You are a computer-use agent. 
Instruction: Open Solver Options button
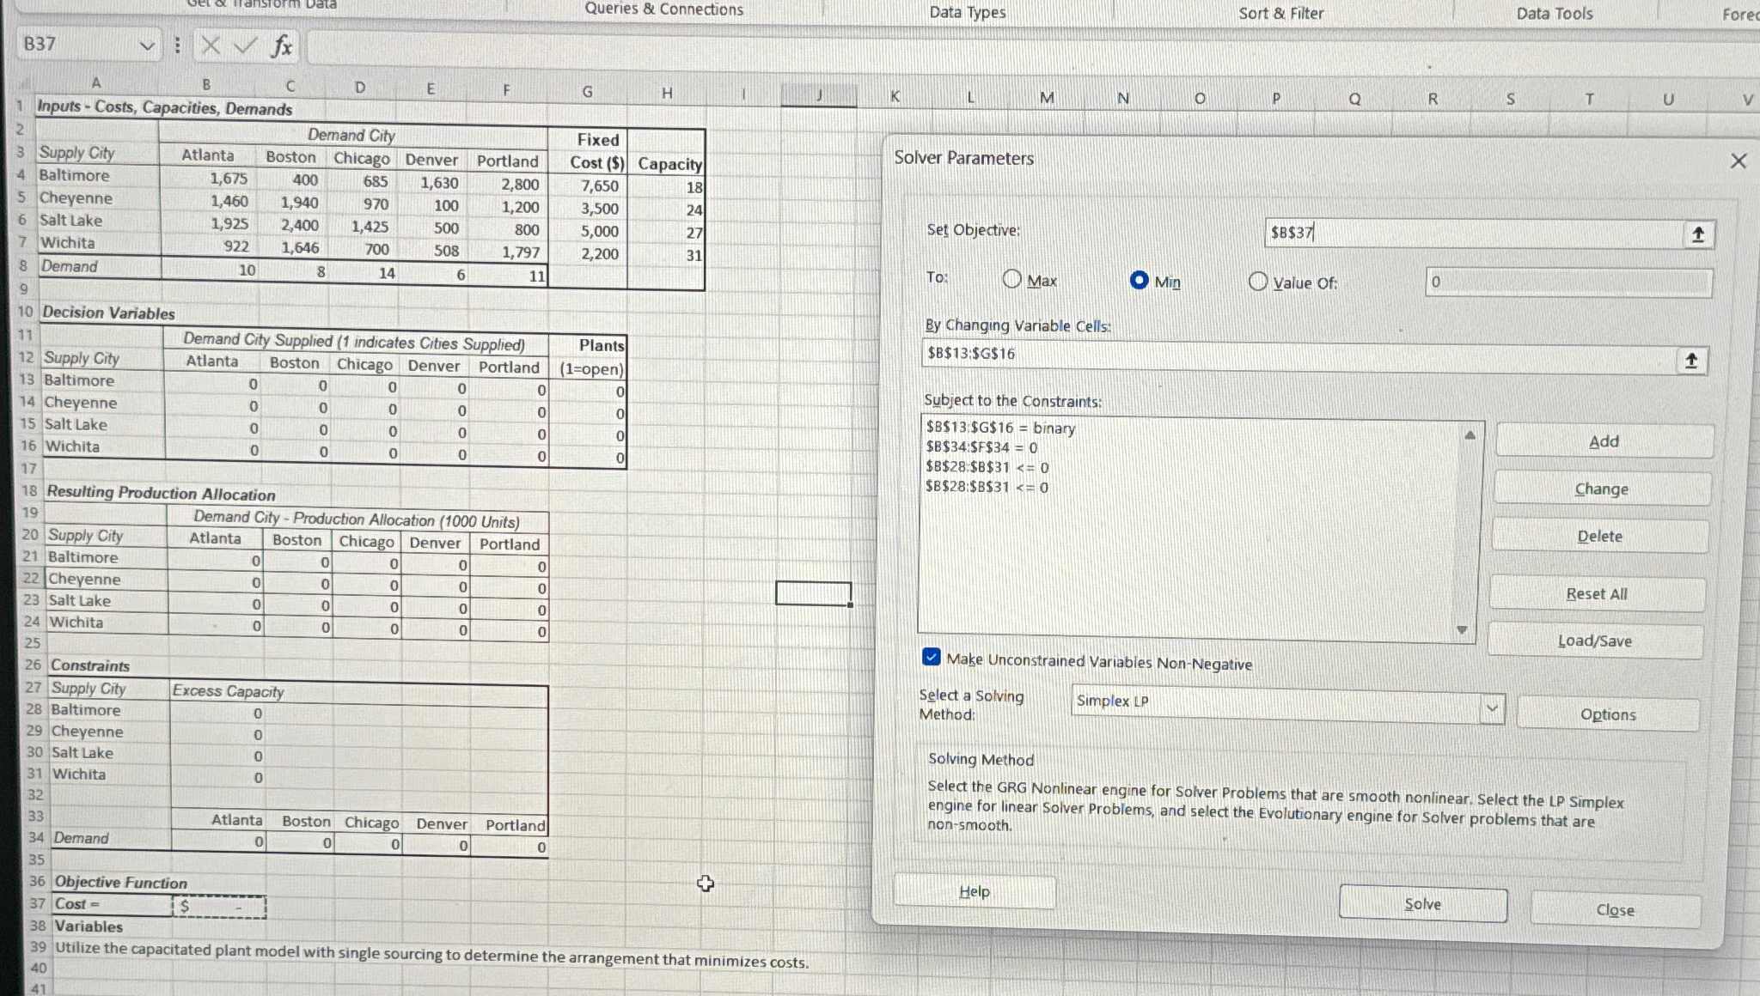(1608, 714)
